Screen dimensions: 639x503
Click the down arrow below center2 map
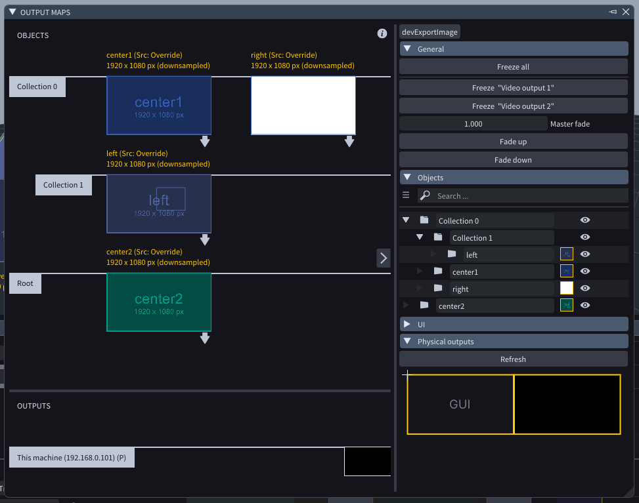(205, 338)
